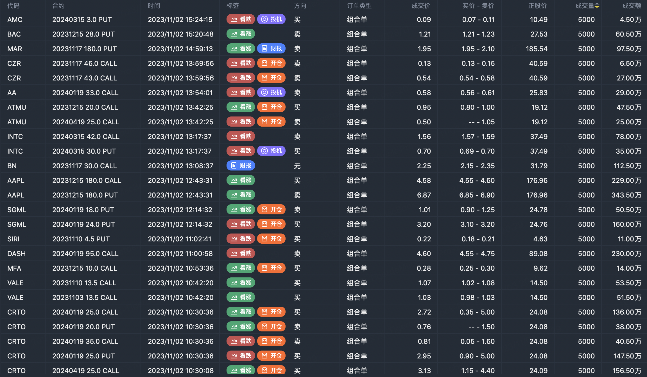
Task: Click 买价 - 卖价 column header
Action: pos(478,6)
